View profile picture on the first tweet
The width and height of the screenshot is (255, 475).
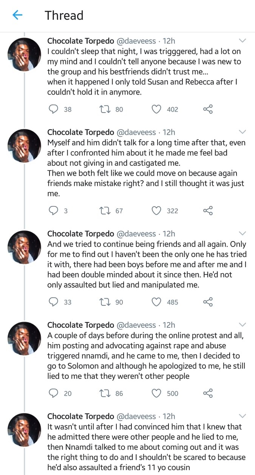[x=24, y=55]
